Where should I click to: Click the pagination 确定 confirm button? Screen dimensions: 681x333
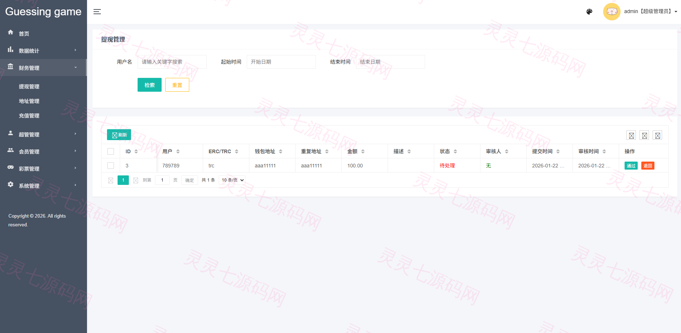190,180
